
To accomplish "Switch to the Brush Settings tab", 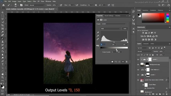I will tap(109, 16).
